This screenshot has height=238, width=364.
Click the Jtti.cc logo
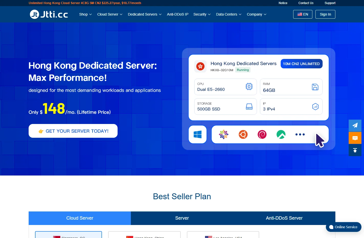[49, 14]
